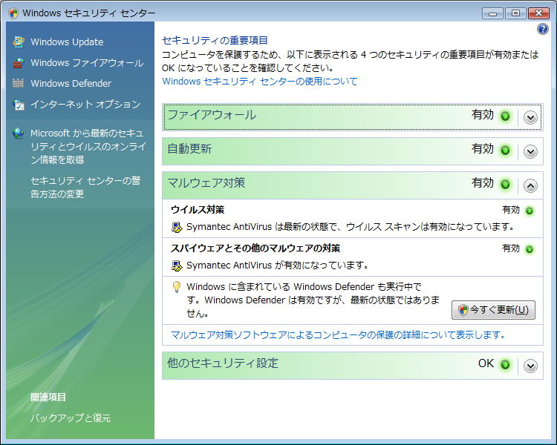The height and width of the screenshot is (445, 557).
Task: Open Windows ファイアウォール link in sidebar
Action: point(87,63)
